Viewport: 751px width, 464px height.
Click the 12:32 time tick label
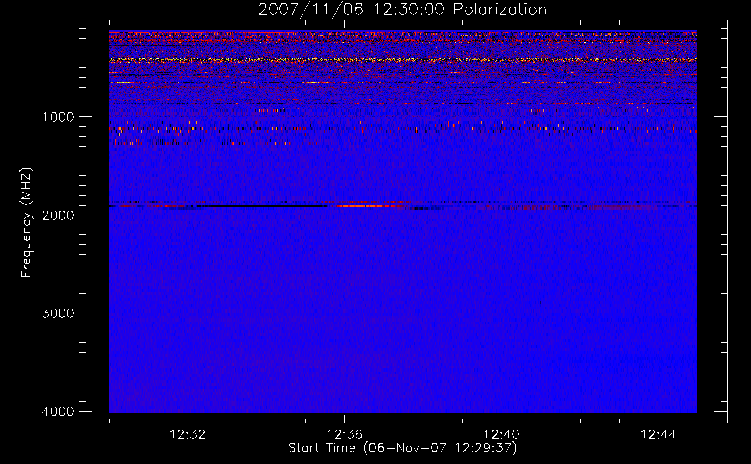(188, 435)
